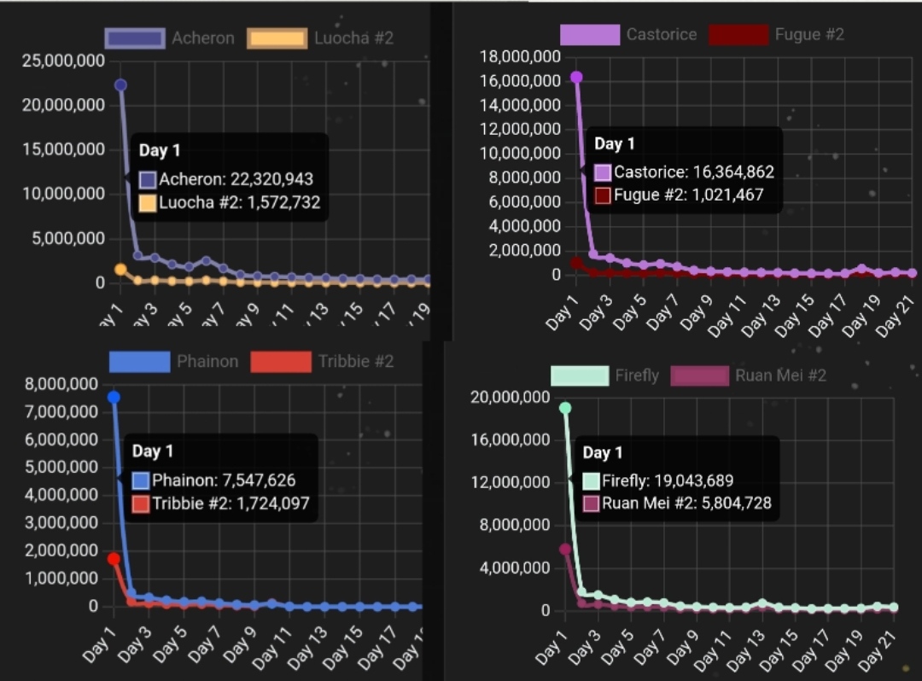Viewport: 922px width, 681px height.
Task: Click the 'Castorice: 16,364,862' tooltip value
Action: 694,172
